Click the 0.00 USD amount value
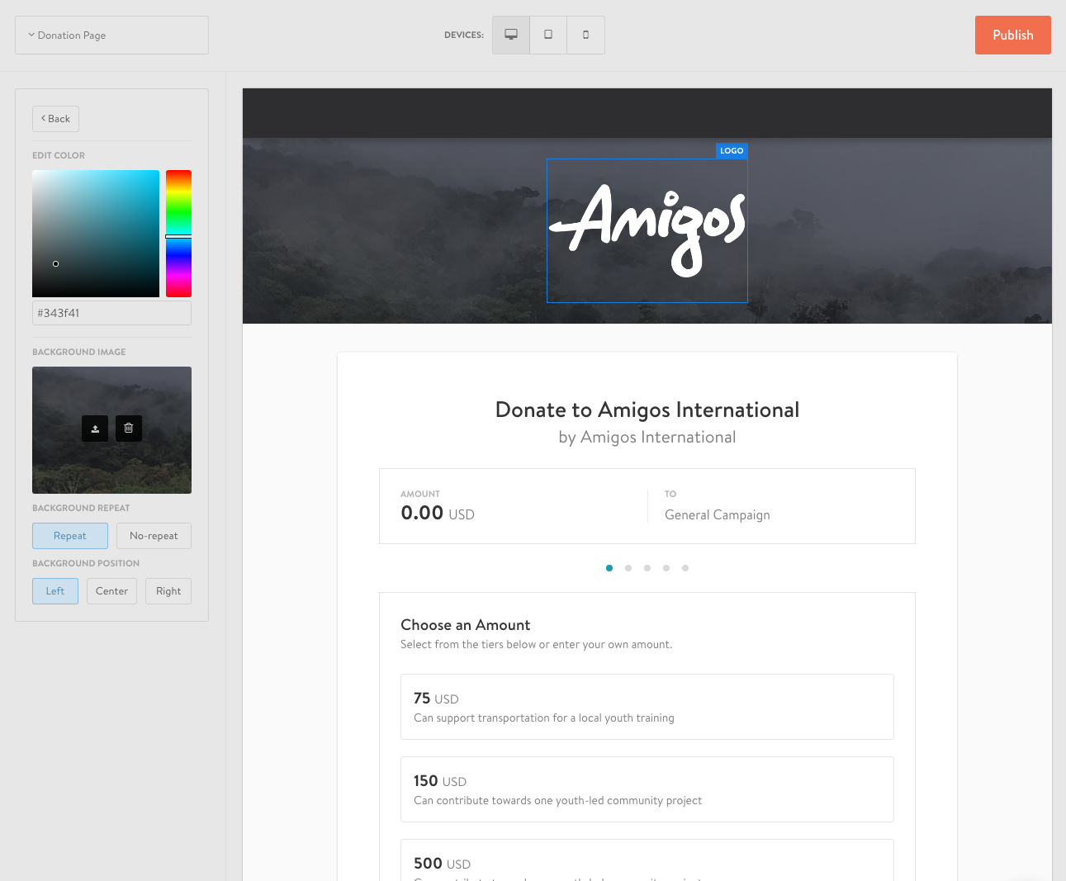 (438, 514)
